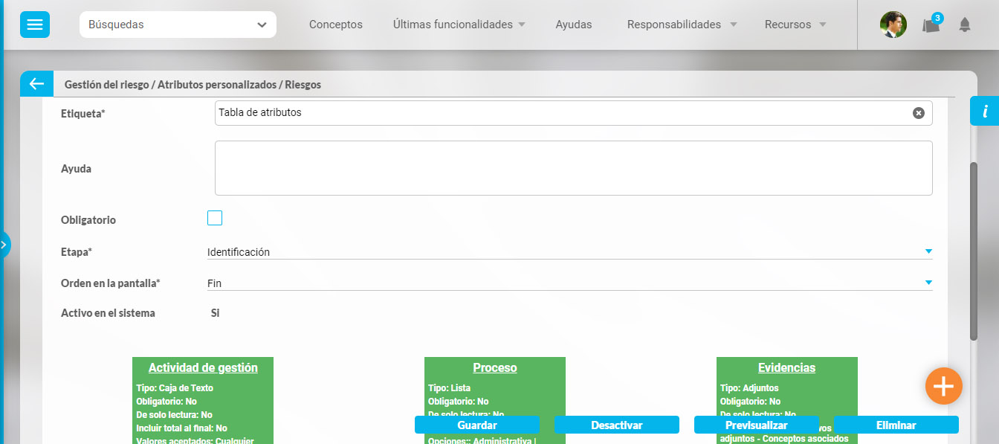Expand the left side panel arrow

[4, 244]
